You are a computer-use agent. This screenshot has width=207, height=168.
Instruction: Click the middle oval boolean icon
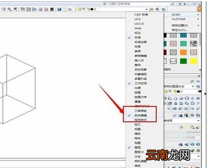point(180,109)
